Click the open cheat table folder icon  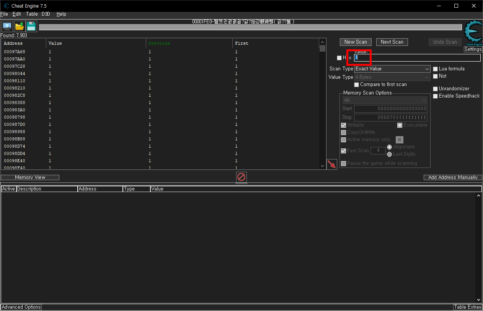(20, 26)
